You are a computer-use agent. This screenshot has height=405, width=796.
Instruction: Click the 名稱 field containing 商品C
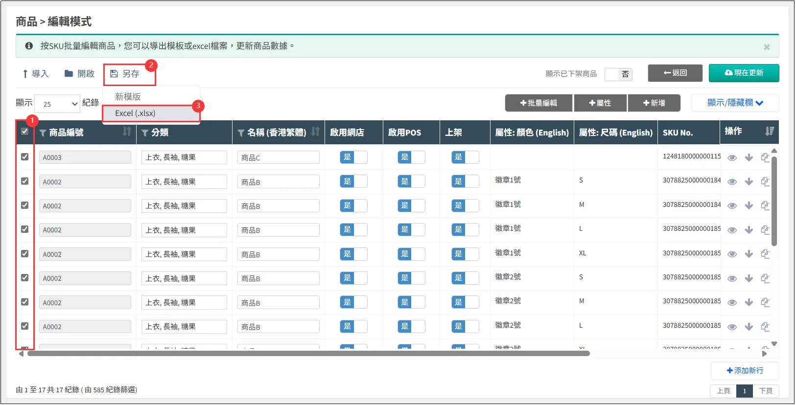278,157
